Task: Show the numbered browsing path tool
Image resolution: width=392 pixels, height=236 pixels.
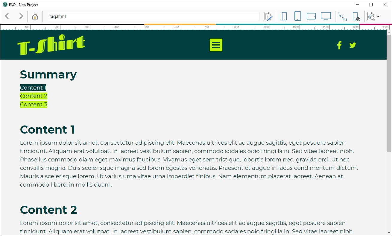Action: pos(343,16)
